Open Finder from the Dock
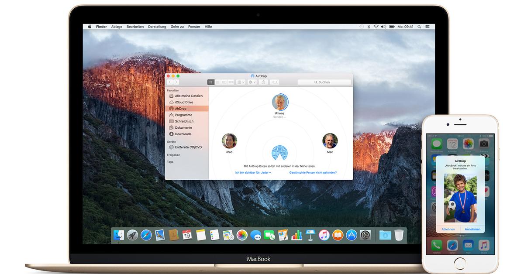This screenshot has height=274, width=524. click(119, 235)
